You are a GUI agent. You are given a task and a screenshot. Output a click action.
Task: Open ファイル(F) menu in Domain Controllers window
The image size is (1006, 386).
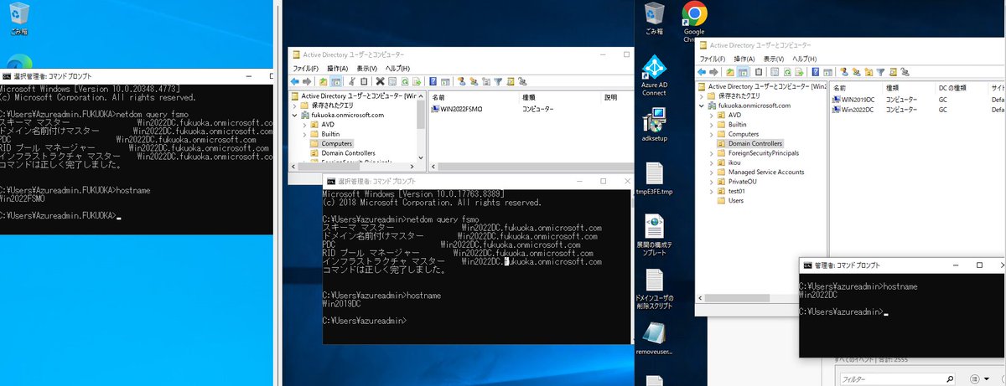pyautogui.click(x=713, y=59)
